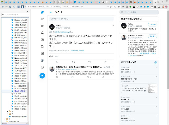The height and width of the screenshot is (125, 169).
Task: Expand the k bookmark folder
Action: (x=5, y=119)
